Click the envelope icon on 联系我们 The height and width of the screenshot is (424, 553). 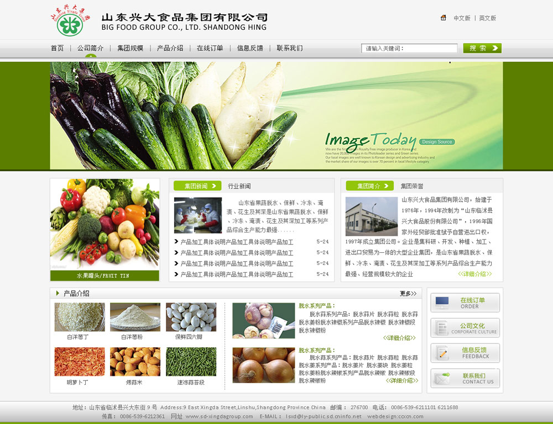442,379
